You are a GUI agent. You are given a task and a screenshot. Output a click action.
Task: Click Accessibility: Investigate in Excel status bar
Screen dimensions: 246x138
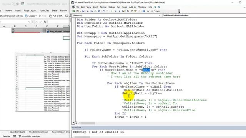[29, 136]
